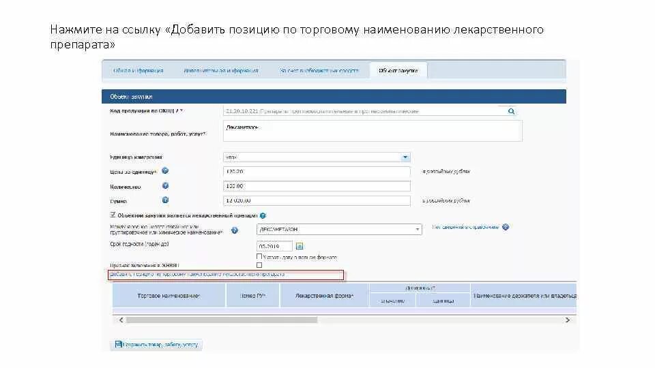Click the dosage 'единица' sub-column header
This screenshot has width=655, height=368.
click(x=443, y=301)
